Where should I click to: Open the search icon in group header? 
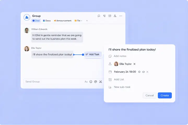(x=99, y=16)
